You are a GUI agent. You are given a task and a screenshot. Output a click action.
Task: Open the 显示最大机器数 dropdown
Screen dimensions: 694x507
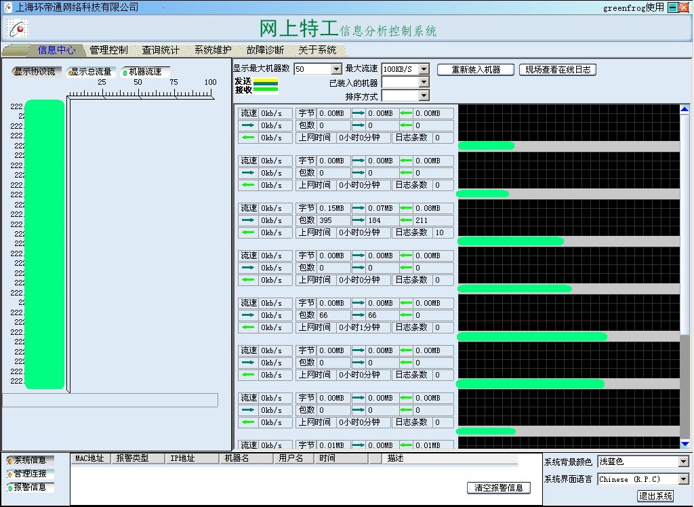pos(336,69)
